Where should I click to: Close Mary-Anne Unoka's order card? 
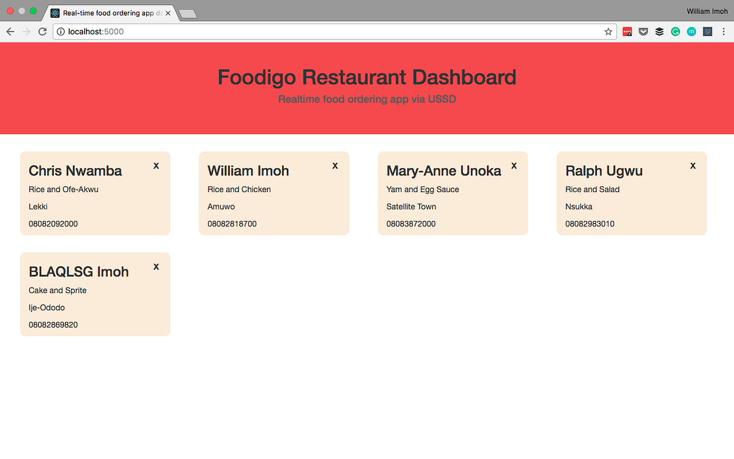click(514, 165)
